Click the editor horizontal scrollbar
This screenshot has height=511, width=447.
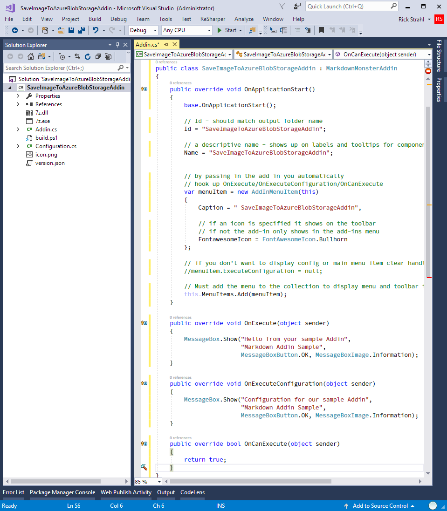click(251, 481)
